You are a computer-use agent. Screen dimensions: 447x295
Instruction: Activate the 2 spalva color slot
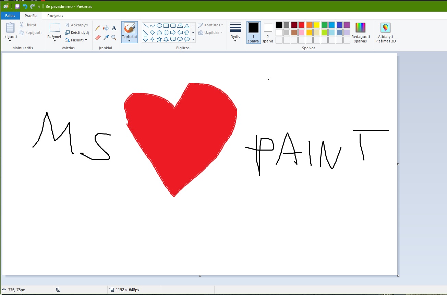coord(268,32)
